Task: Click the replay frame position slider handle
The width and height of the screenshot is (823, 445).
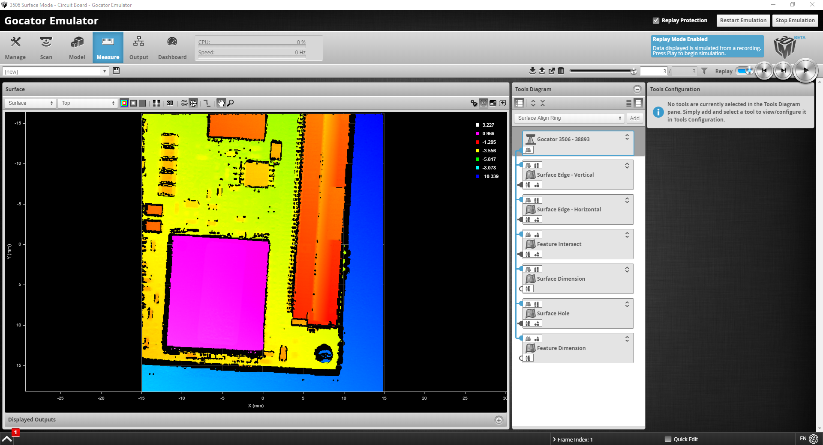Action: 634,71
